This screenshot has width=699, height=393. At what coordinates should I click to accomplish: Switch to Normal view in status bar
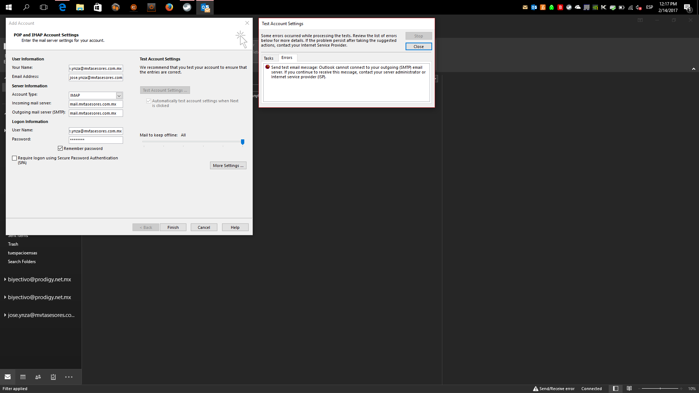[616, 389]
